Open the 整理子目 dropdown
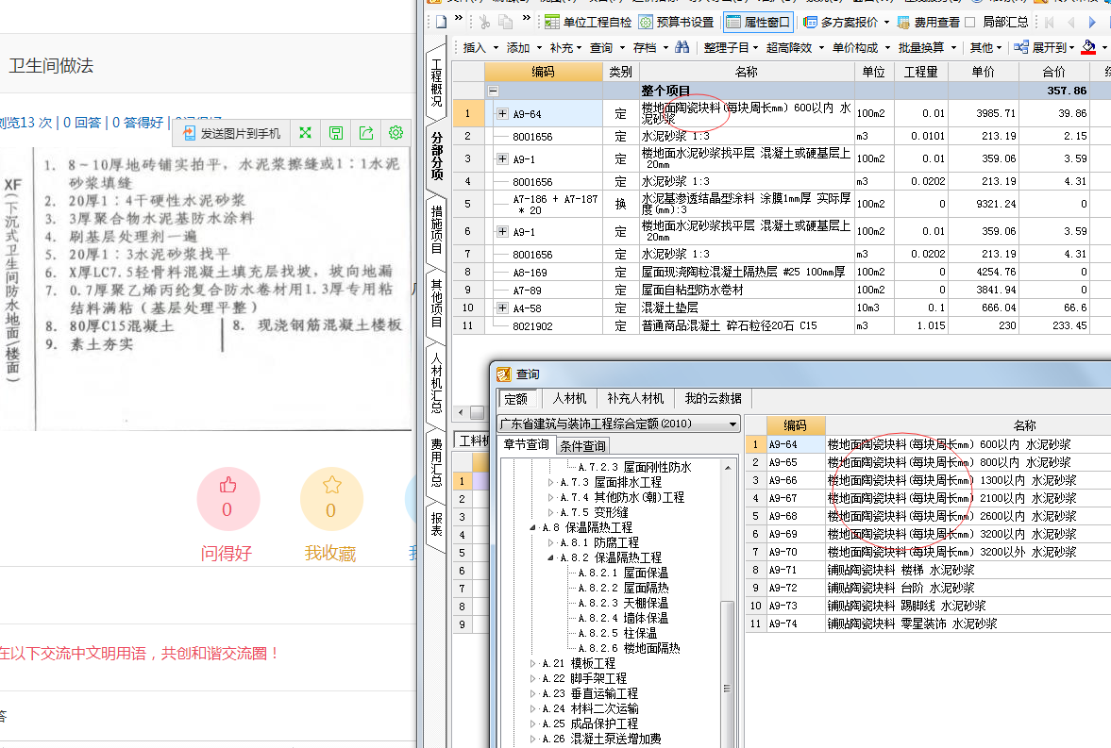 [731, 47]
